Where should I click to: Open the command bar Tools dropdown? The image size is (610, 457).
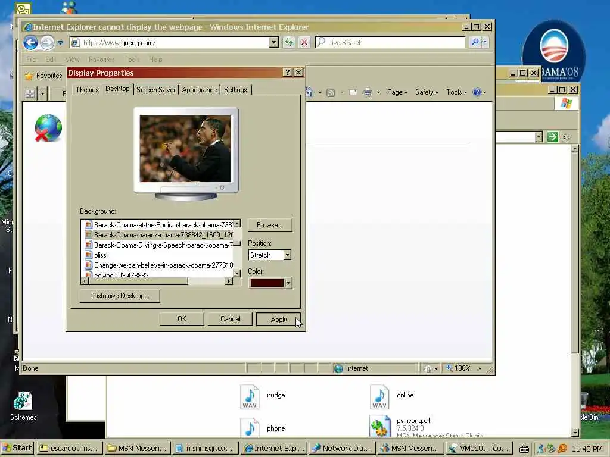pyautogui.click(x=457, y=92)
